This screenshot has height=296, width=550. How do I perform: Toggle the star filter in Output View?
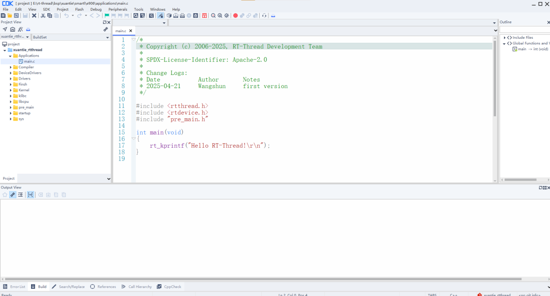[x=5, y=194]
